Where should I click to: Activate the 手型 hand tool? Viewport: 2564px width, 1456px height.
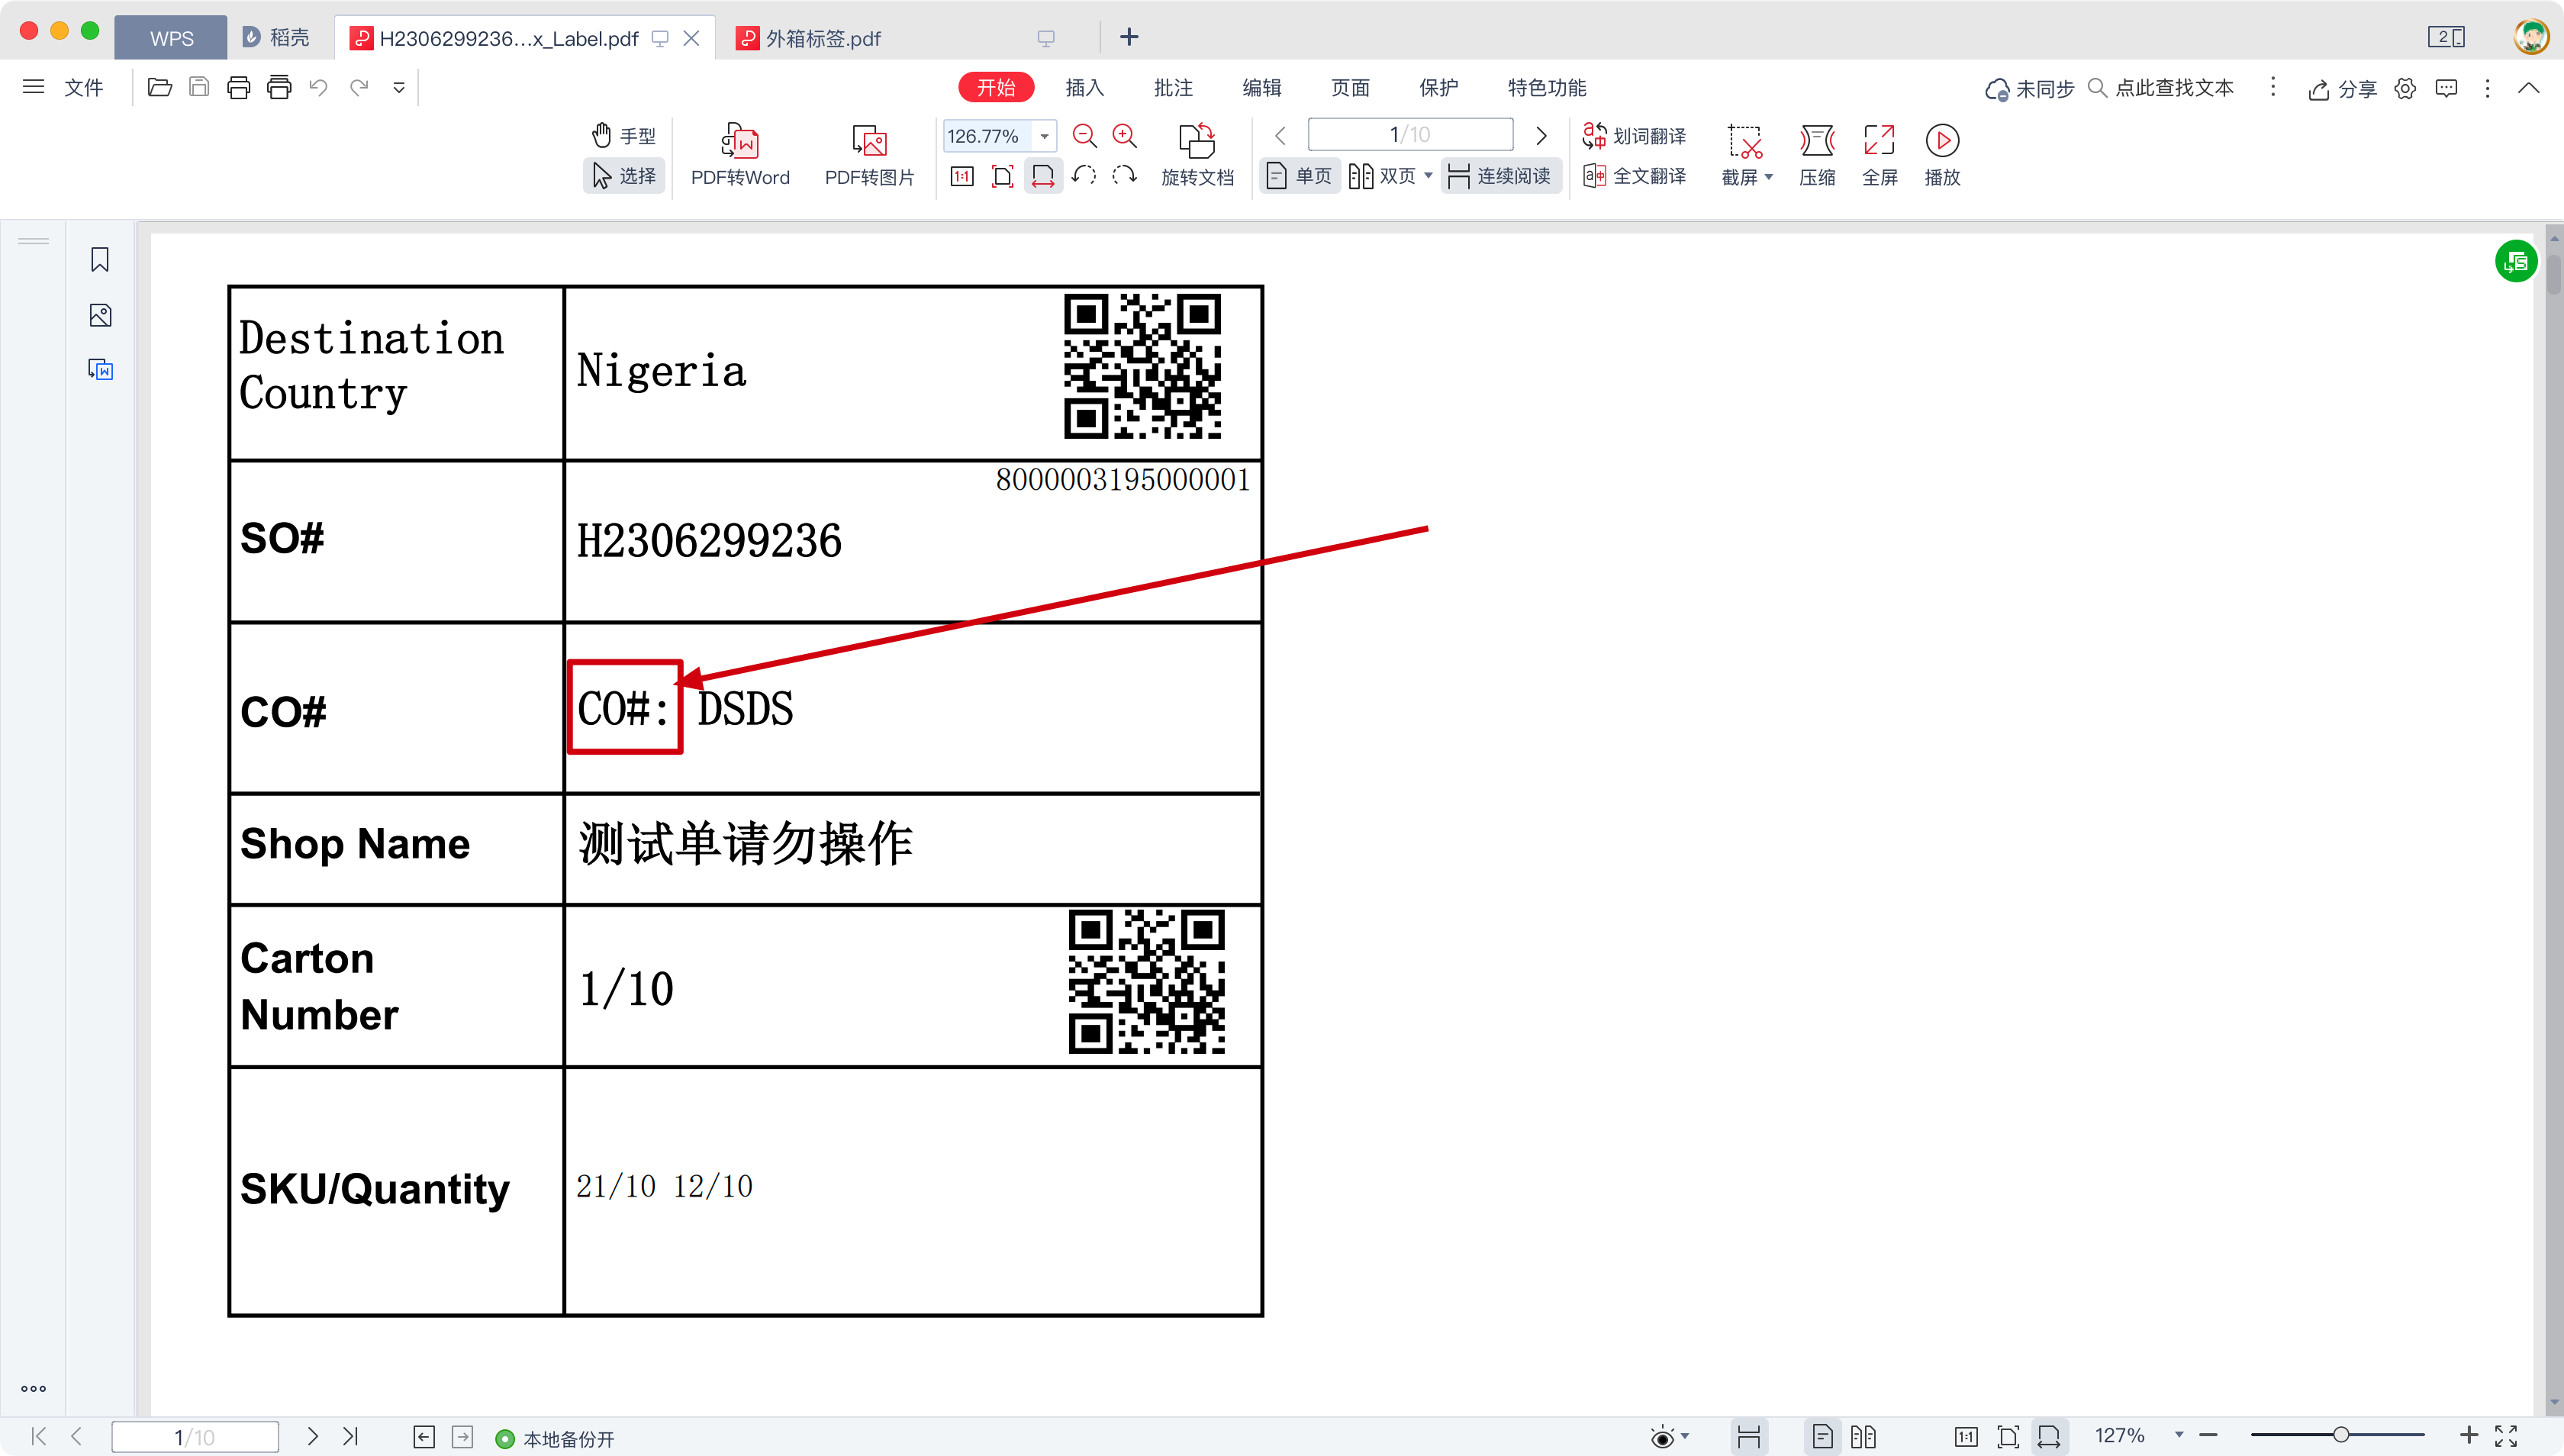tap(624, 136)
